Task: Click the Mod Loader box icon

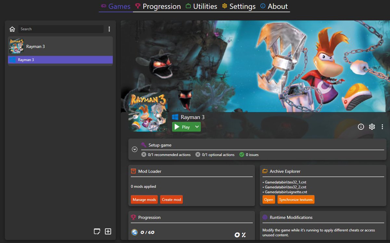Action: (x=133, y=171)
